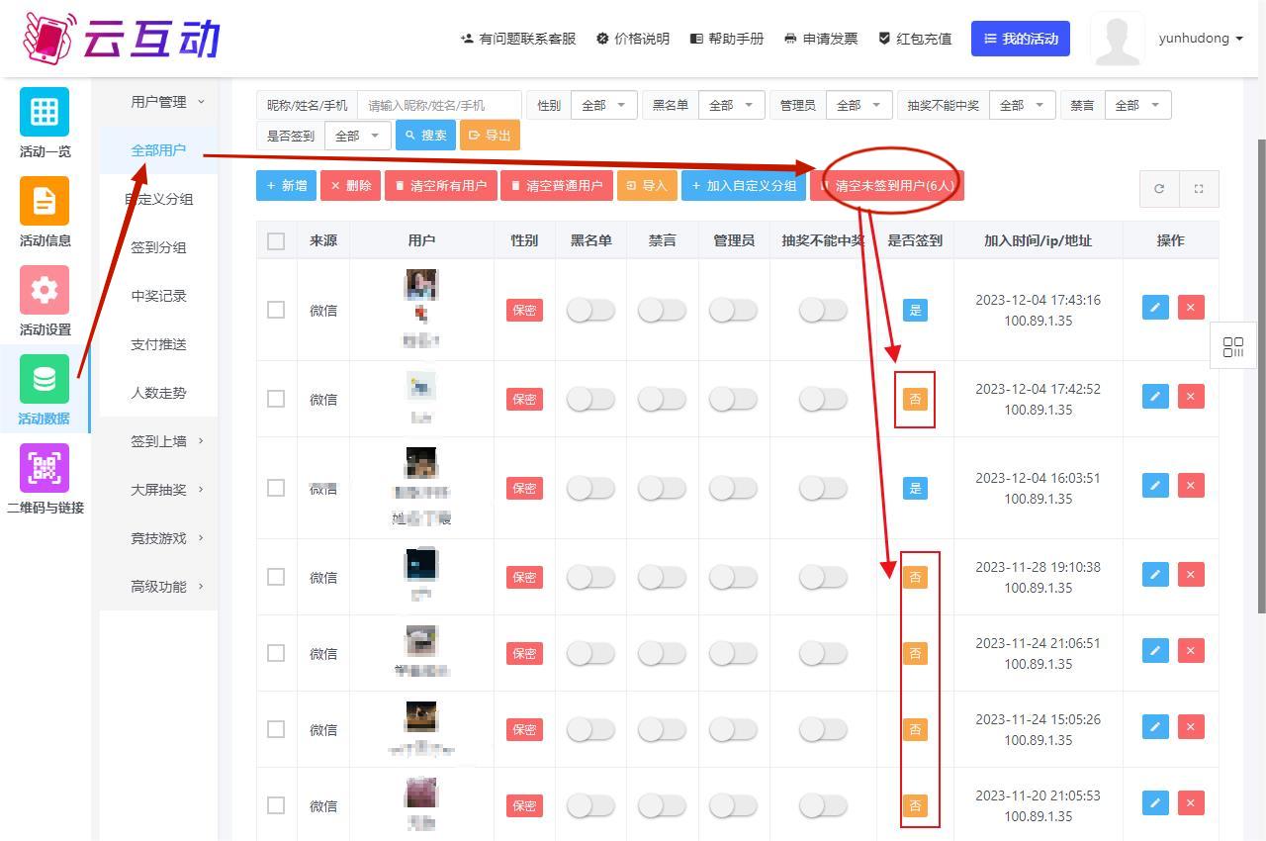Click the red delete icon in first row
Image resolution: width=1266 pixels, height=841 pixels.
pyautogui.click(x=1191, y=308)
